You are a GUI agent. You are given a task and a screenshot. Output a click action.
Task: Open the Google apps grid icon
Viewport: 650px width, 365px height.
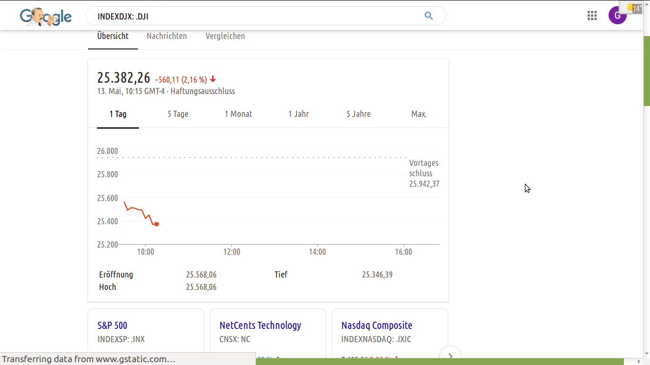592,15
